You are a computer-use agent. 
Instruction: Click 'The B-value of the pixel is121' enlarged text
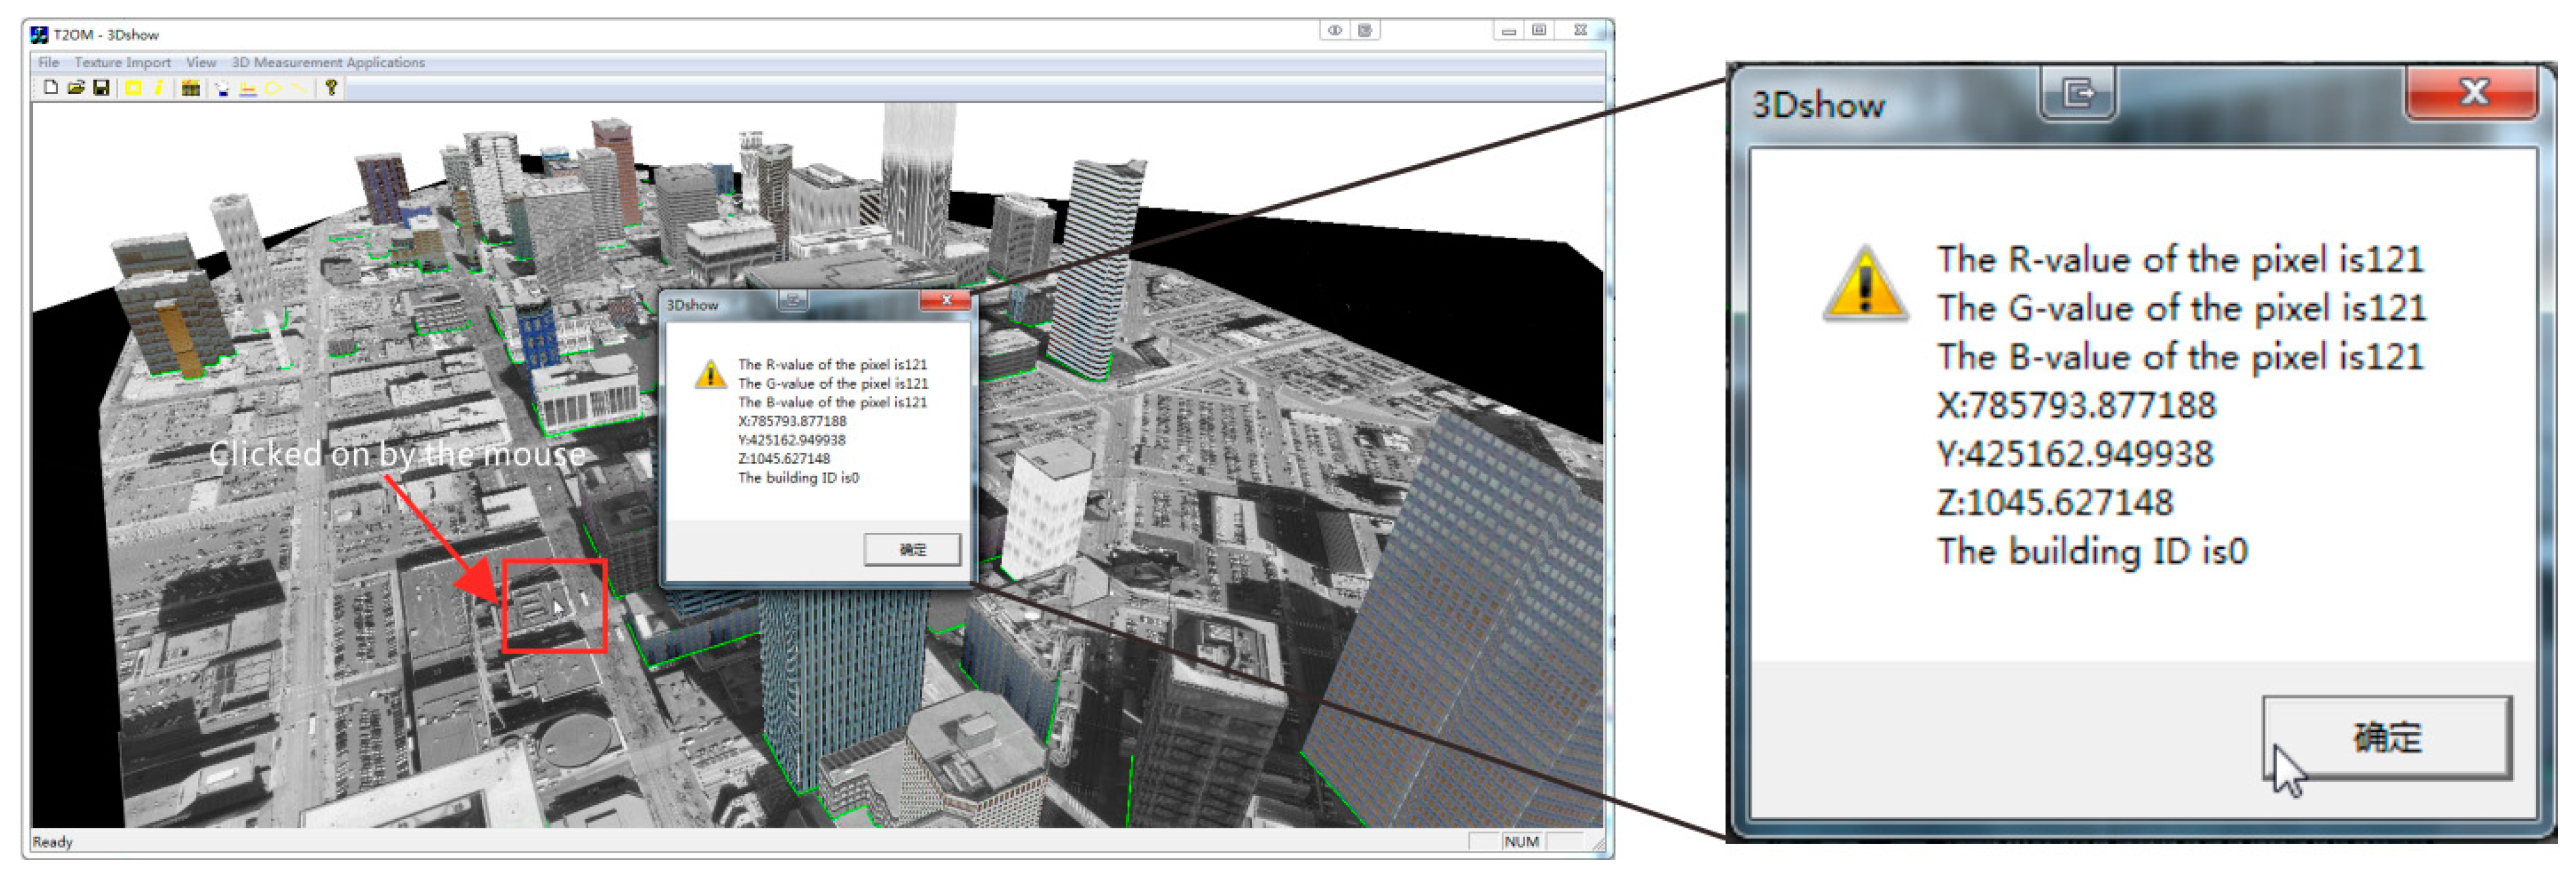coord(2180,357)
